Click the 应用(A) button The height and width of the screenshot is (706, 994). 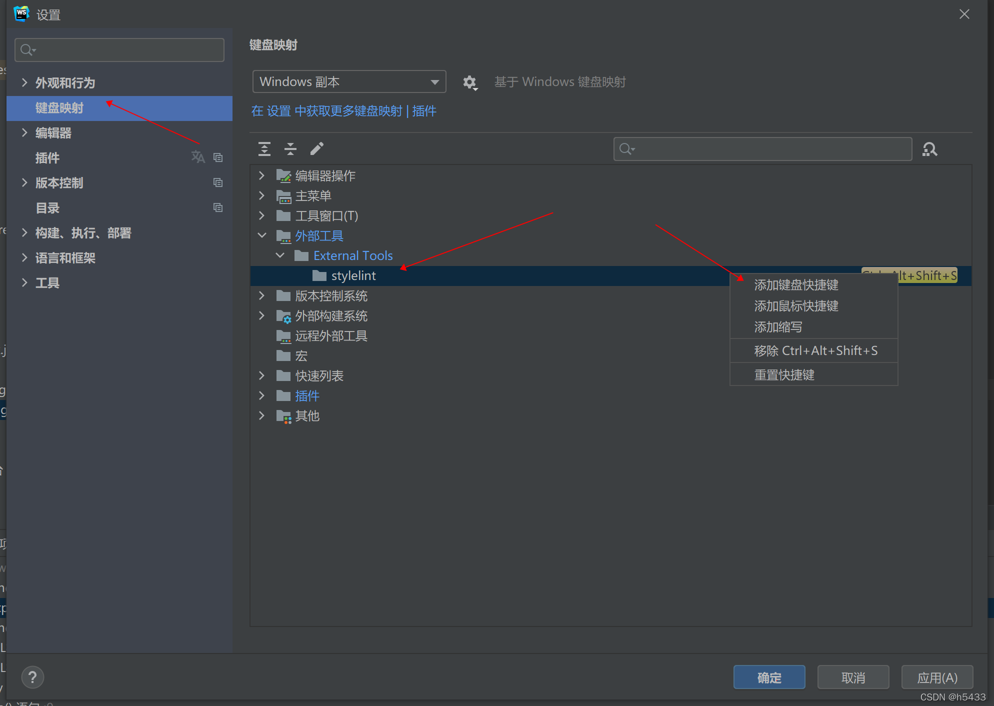coord(937,677)
